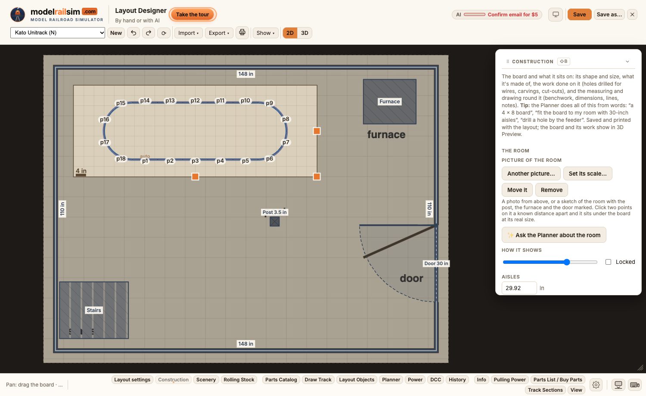Viewport: 646px width, 396px height.
Task: Select the hatched Furnace object
Action: pyautogui.click(x=390, y=102)
